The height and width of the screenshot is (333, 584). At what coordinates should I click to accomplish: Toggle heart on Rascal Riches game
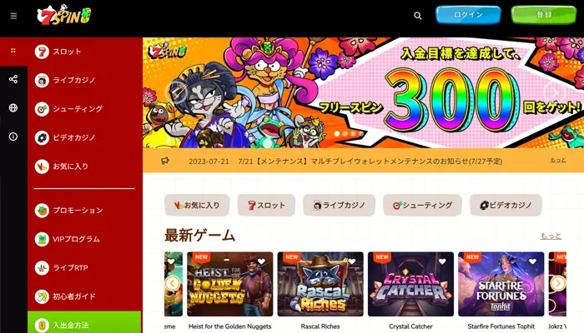tap(351, 261)
